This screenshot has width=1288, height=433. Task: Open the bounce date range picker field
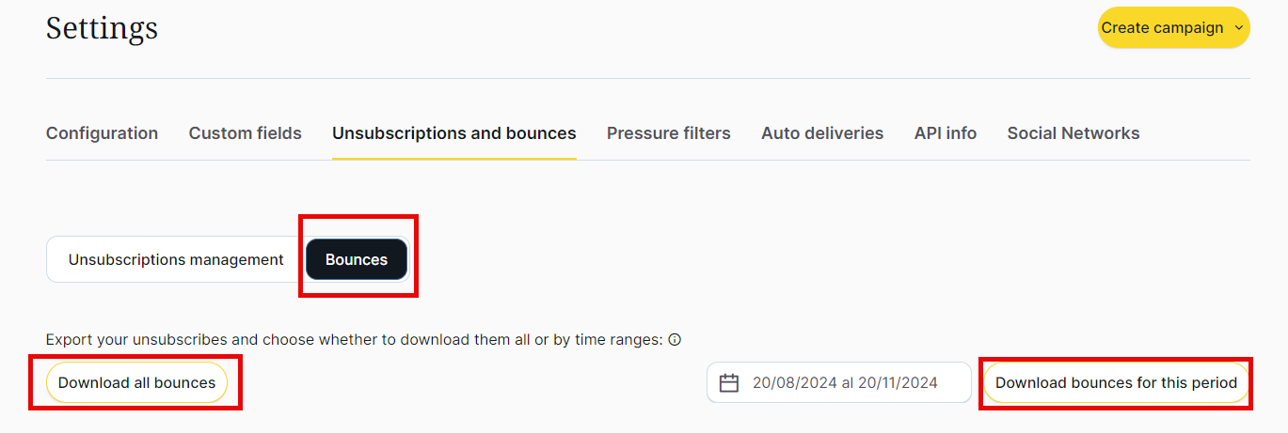click(838, 383)
